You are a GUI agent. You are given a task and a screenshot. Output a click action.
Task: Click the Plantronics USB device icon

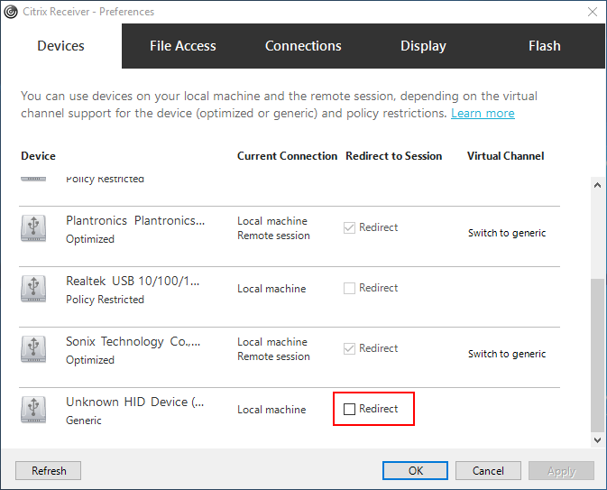tap(33, 228)
